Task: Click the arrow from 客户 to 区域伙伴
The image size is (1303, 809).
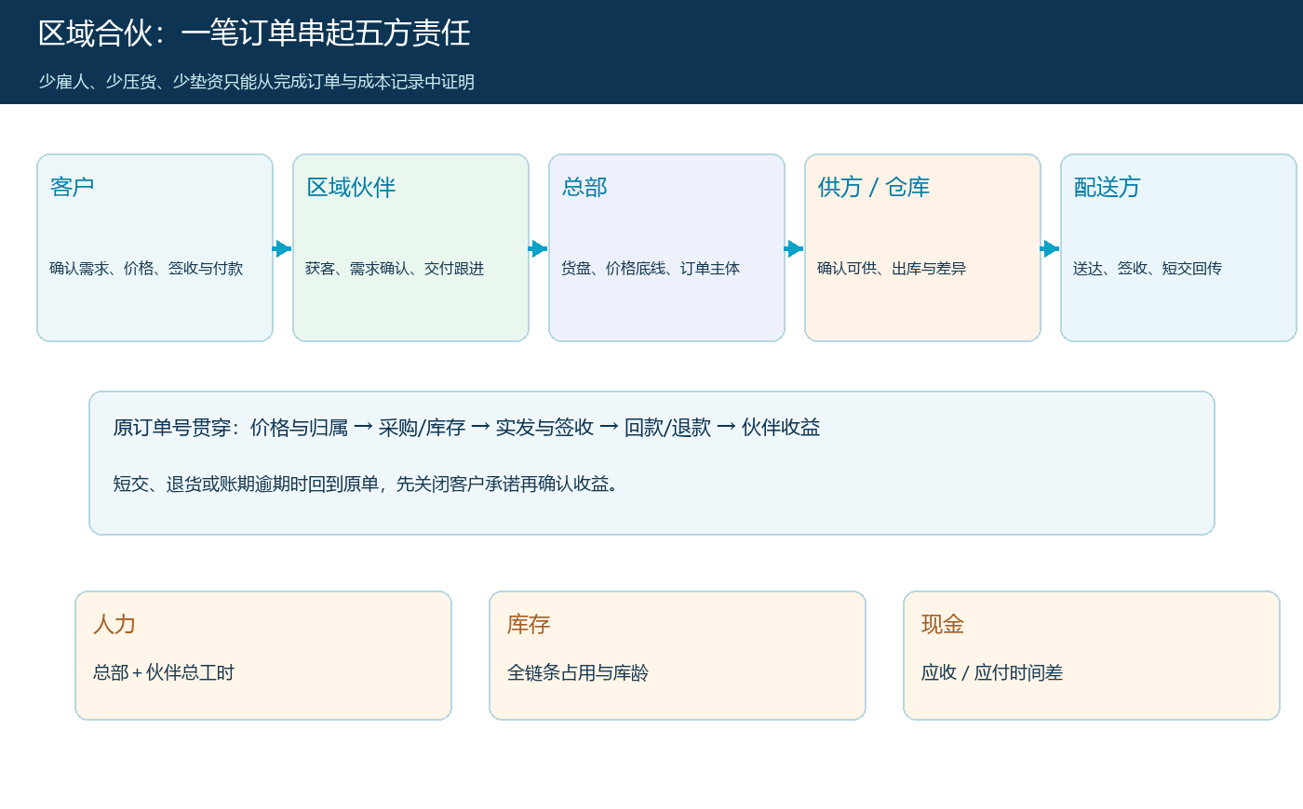Action: tap(282, 248)
